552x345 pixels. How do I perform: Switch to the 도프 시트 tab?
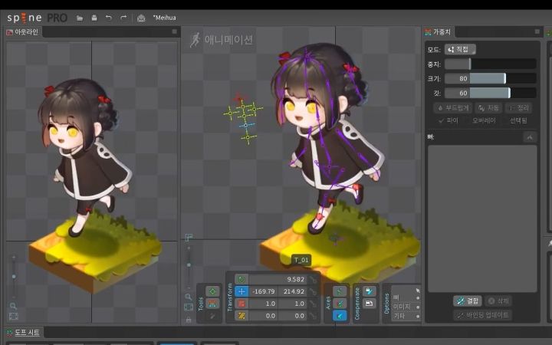coord(24,332)
